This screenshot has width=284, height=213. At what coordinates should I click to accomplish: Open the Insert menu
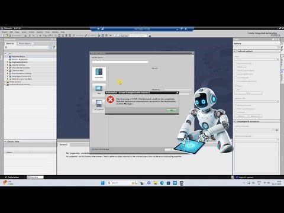(24, 32)
